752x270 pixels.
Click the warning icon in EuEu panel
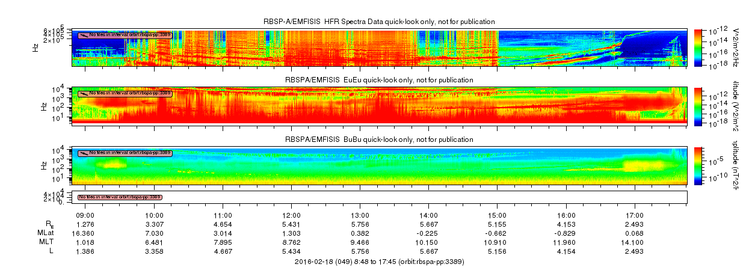[83, 93]
